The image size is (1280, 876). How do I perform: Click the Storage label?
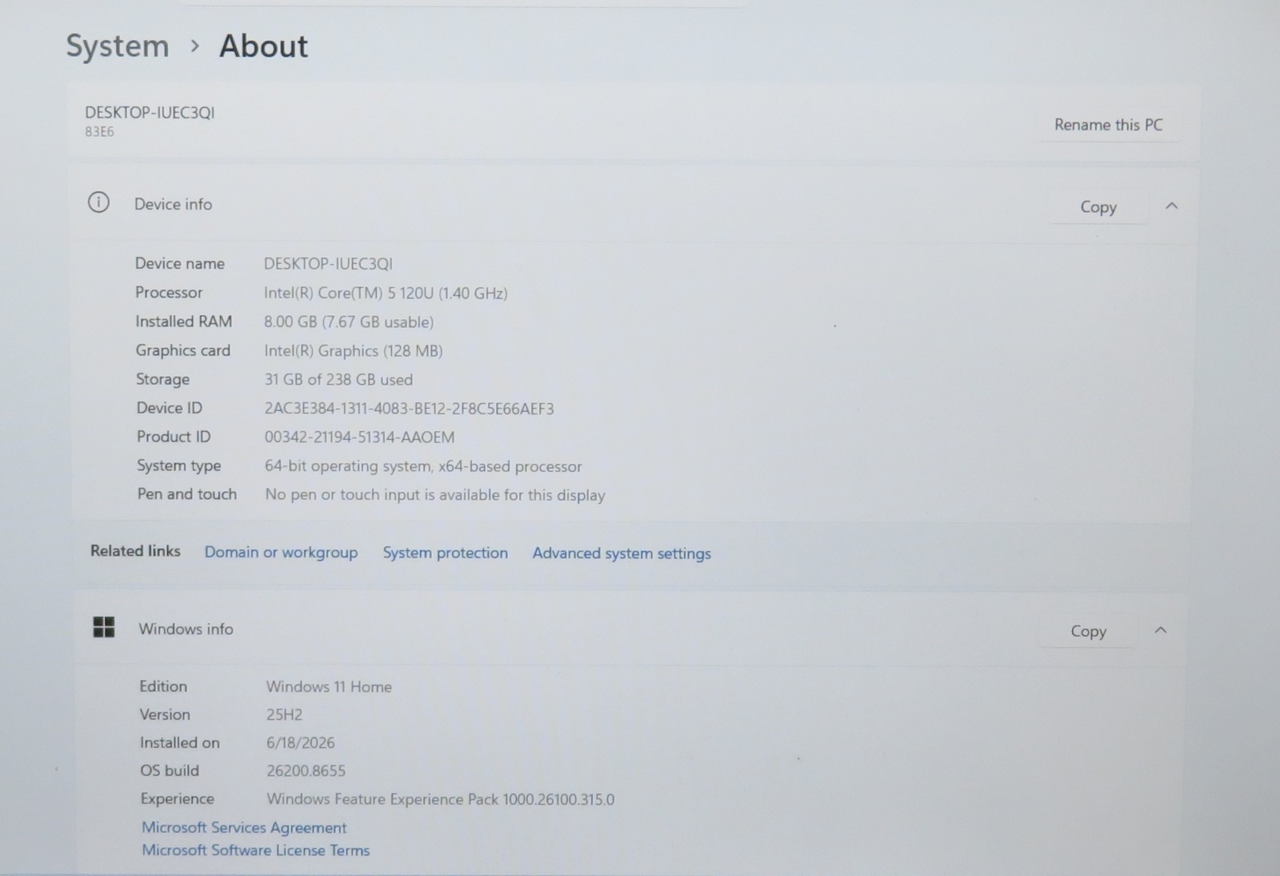162,379
